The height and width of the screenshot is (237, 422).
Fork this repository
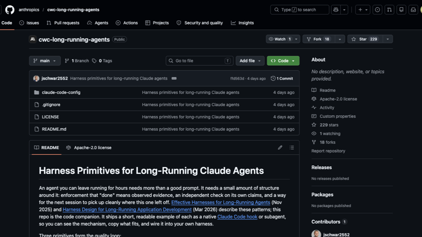point(319,39)
